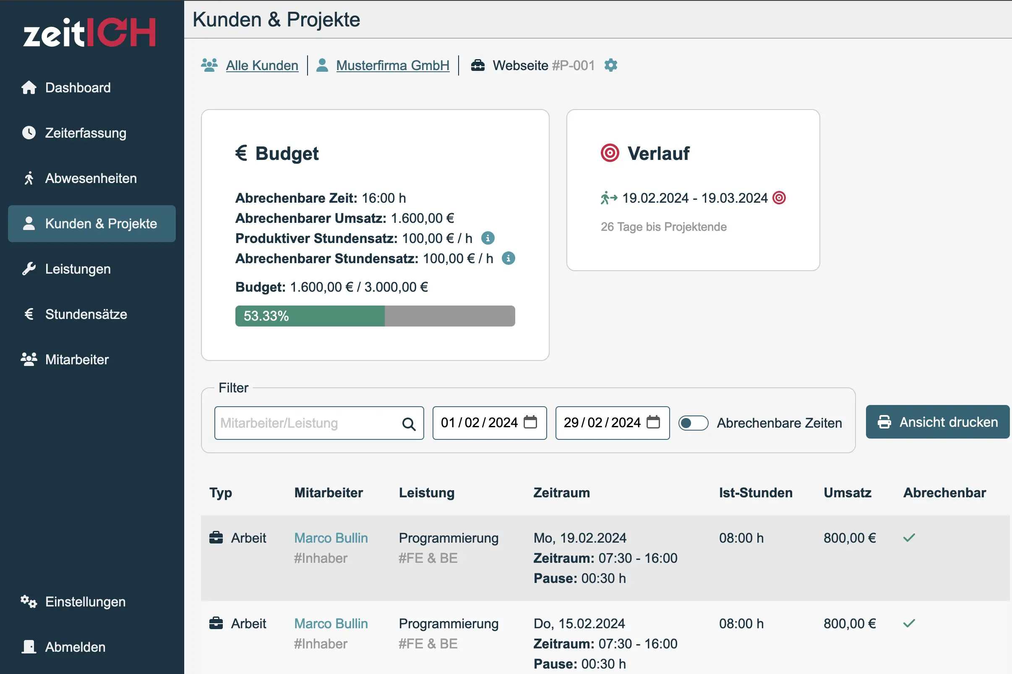Toggle Abrechenbare Zeiten switch
The width and height of the screenshot is (1012, 674).
(693, 423)
